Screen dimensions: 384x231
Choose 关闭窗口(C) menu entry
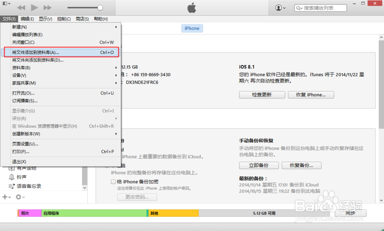[61, 42]
